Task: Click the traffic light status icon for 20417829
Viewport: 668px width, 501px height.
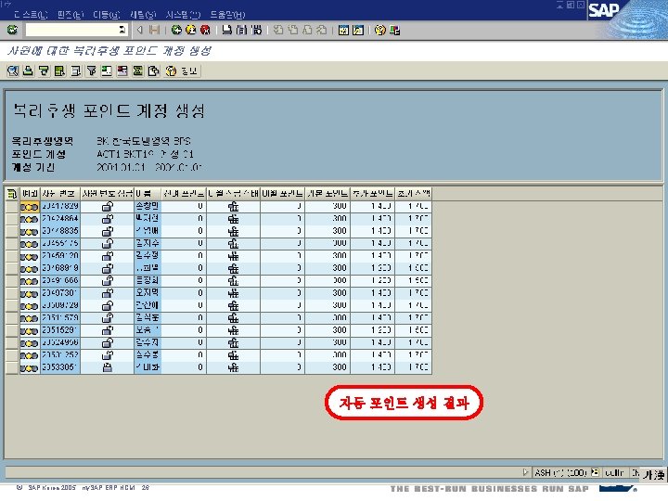Action: pos(30,207)
